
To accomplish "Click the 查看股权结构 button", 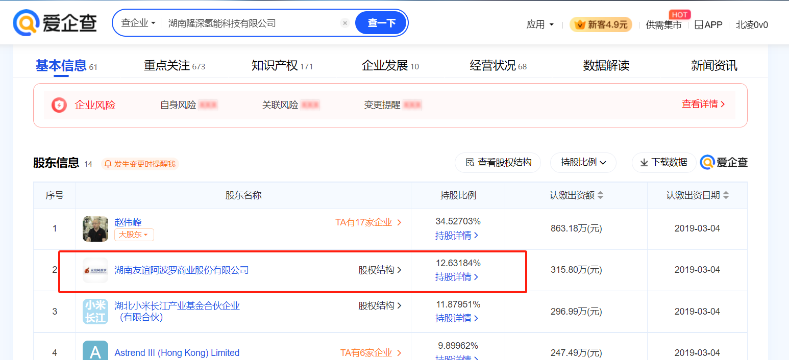I will [498, 163].
